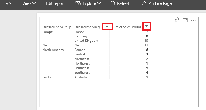206x110 pixels.
Task: Select the Pacific group cell
Action: pos(47,77)
